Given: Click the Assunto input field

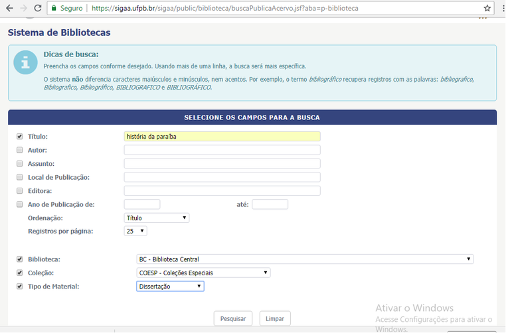Looking at the screenshot, I should click(x=222, y=164).
